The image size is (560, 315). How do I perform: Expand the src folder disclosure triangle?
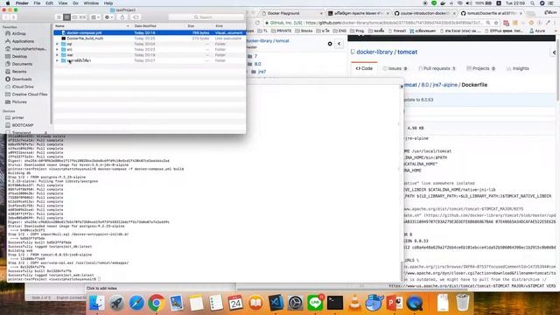pos(57,49)
